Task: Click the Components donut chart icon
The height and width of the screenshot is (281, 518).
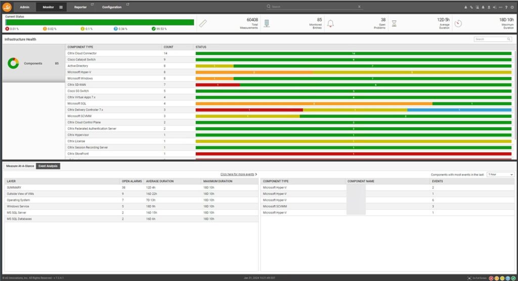Action: (13, 63)
